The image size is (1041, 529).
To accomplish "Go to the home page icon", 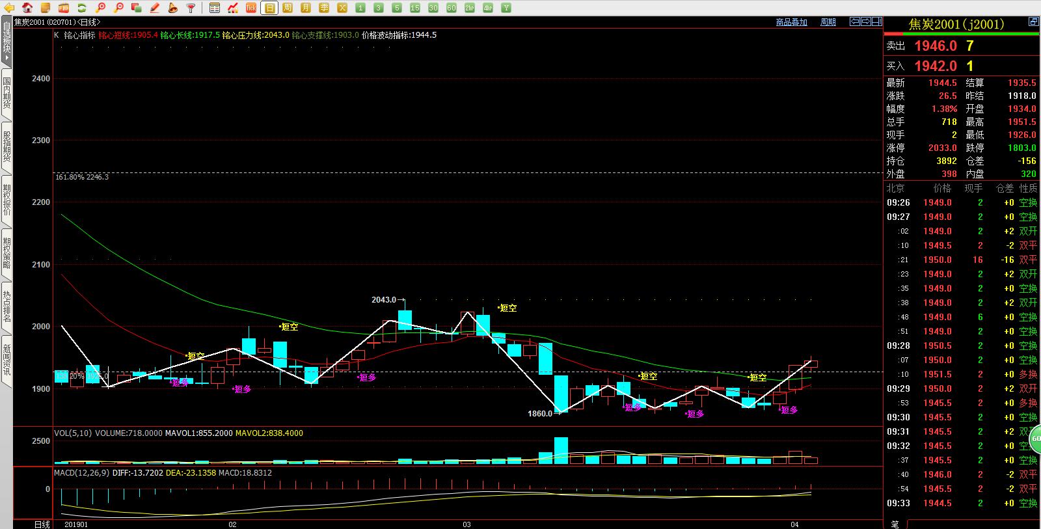I will point(27,8).
